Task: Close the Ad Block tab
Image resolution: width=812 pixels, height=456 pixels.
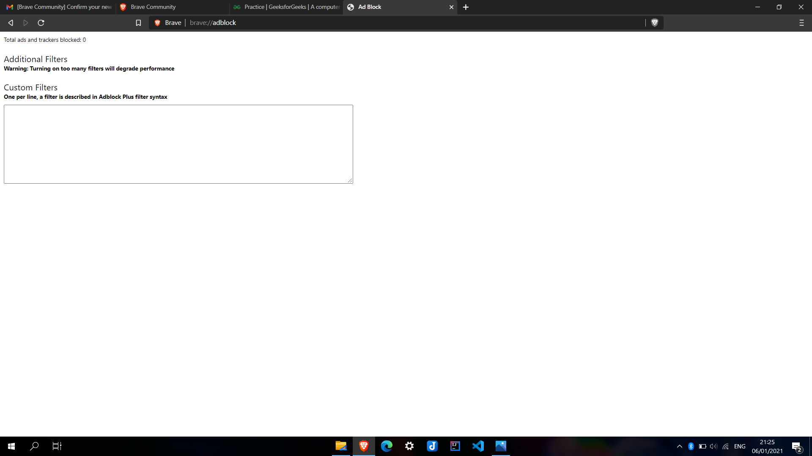Action: 451,7
